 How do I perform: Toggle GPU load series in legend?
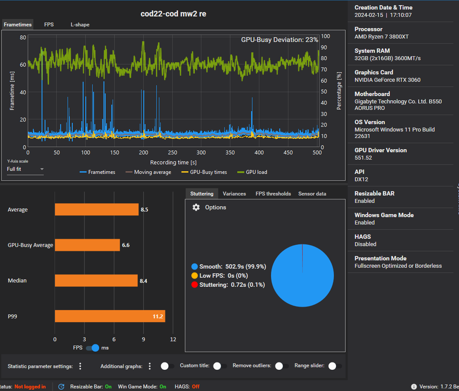click(252, 172)
